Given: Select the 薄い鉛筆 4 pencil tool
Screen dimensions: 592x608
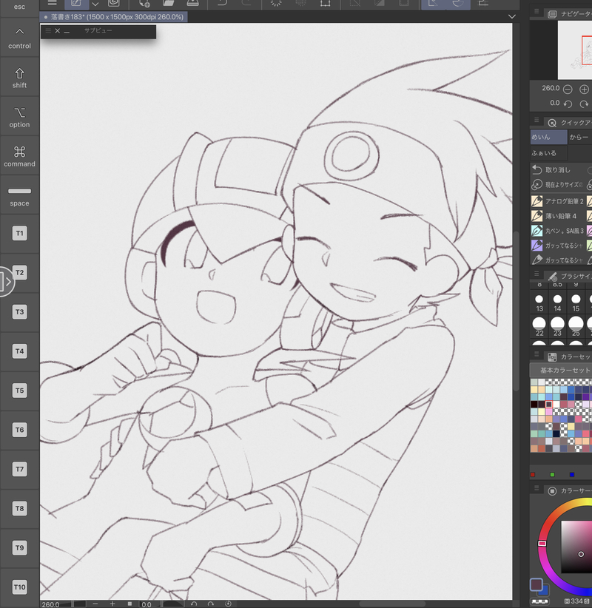Looking at the screenshot, I should point(557,216).
